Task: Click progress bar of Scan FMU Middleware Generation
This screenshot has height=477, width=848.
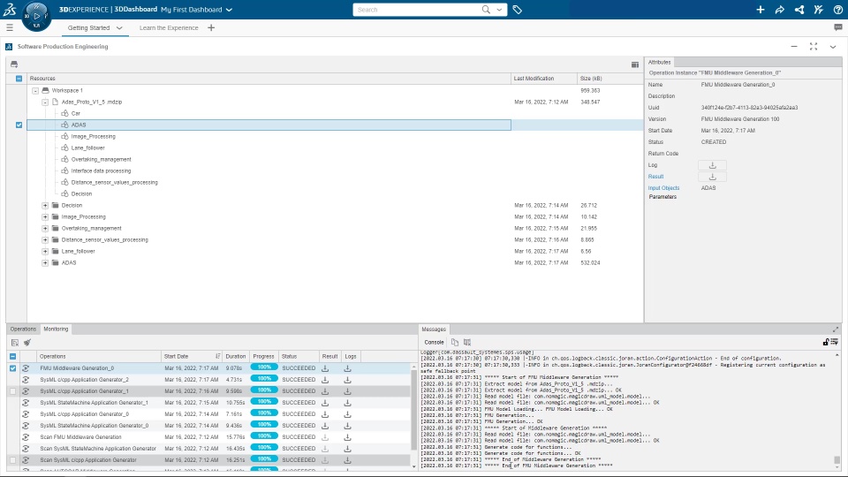Action: (264, 435)
